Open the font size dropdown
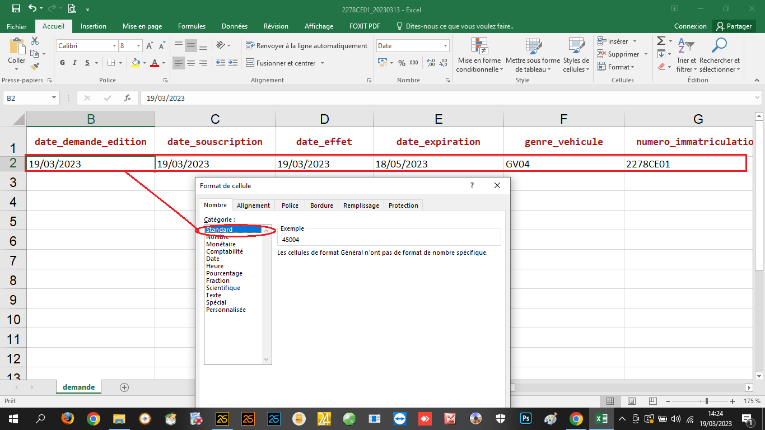765x430 pixels. click(139, 45)
